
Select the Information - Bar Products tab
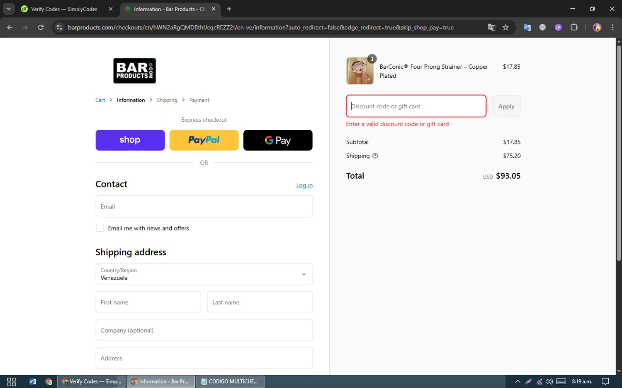click(x=170, y=9)
